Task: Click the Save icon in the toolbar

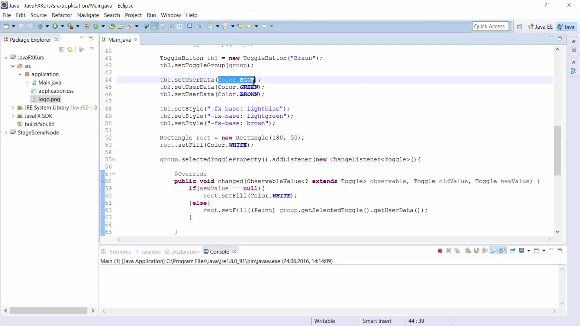Action: (21, 26)
